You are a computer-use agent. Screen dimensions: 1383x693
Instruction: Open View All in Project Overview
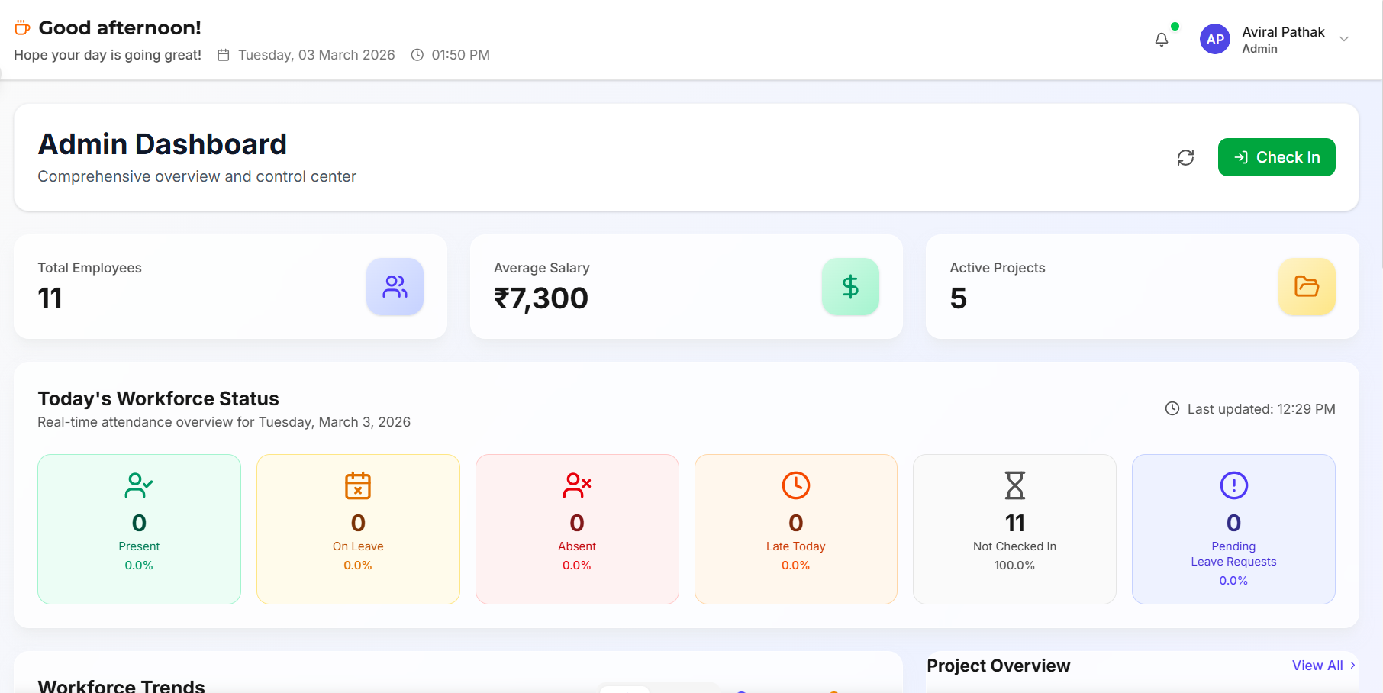click(1323, 666)
